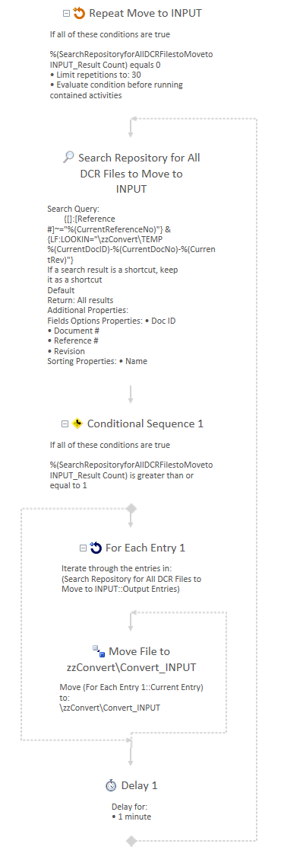281x847 pixels.
Task: Collapse the Repeat Move to INPUT activity
Action: click(x=66, y=14)
